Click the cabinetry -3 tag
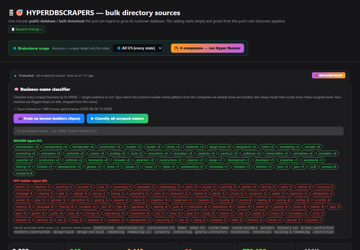 coord(44,220)
